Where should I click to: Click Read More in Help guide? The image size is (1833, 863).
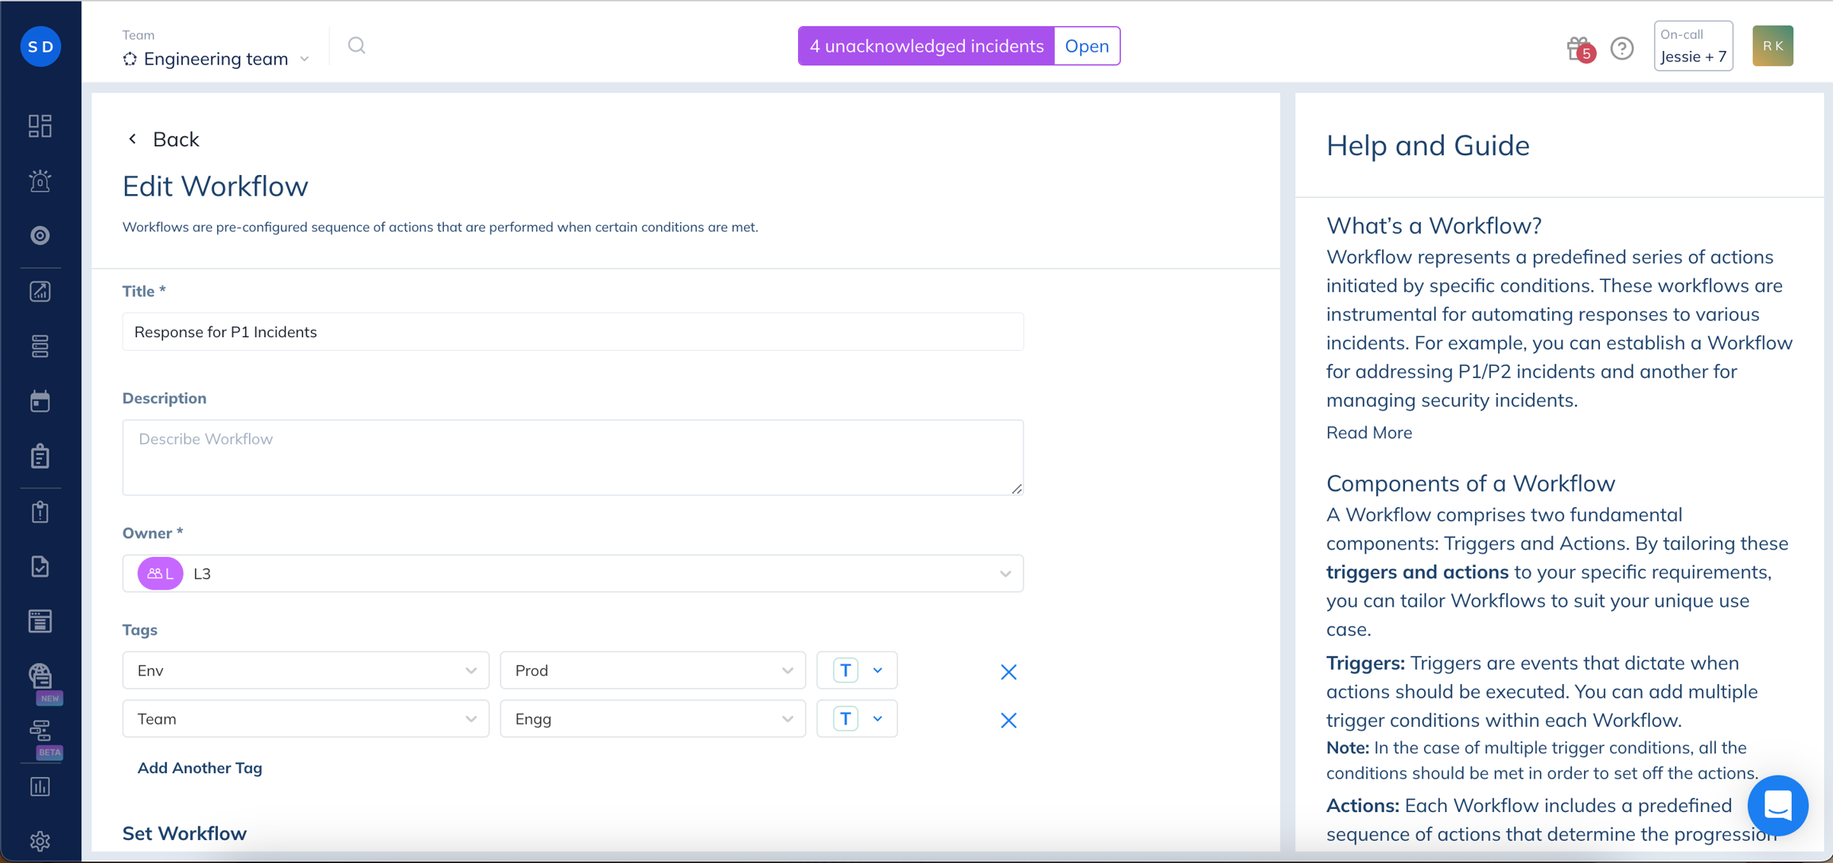coord(1369,433)
